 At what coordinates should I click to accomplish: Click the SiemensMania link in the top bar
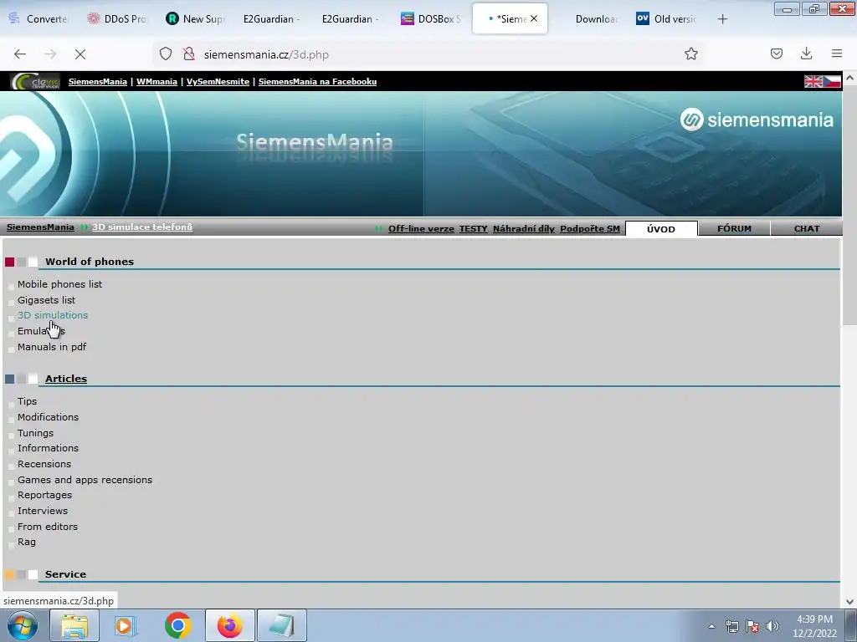click(x=98, y=81)
